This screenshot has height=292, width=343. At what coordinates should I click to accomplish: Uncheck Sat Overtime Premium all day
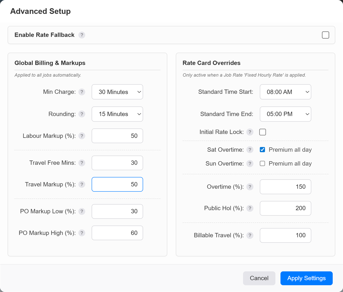[263, 150]
